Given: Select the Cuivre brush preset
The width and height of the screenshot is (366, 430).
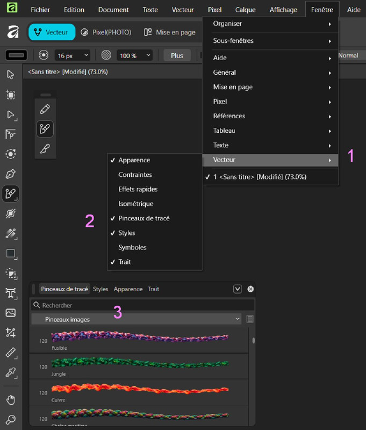Looking at the screenshot, I should point(139,392).
